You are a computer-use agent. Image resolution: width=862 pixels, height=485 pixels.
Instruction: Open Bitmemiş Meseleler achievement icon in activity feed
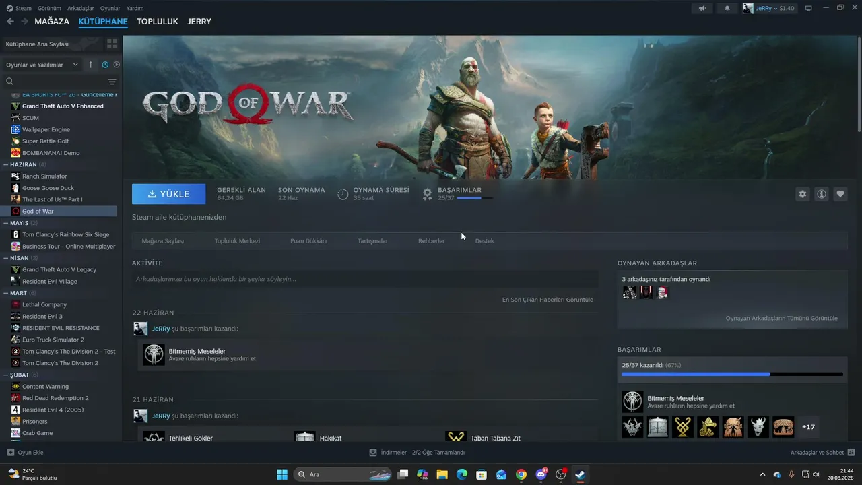(154, 354)
